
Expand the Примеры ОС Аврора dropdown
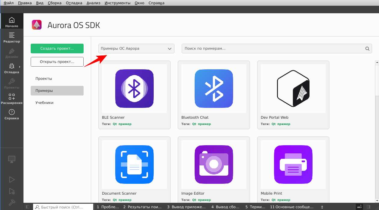[136, 49]
